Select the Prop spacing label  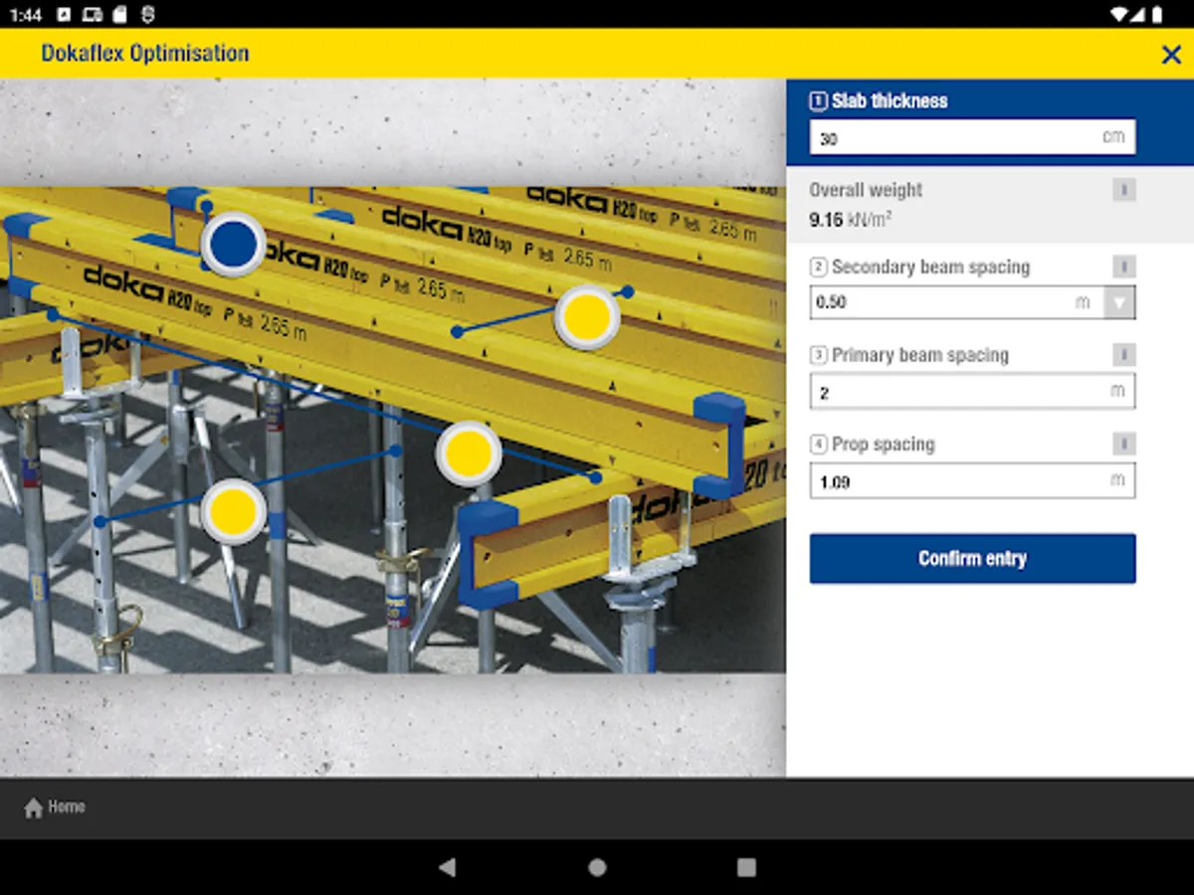point(884,445)
